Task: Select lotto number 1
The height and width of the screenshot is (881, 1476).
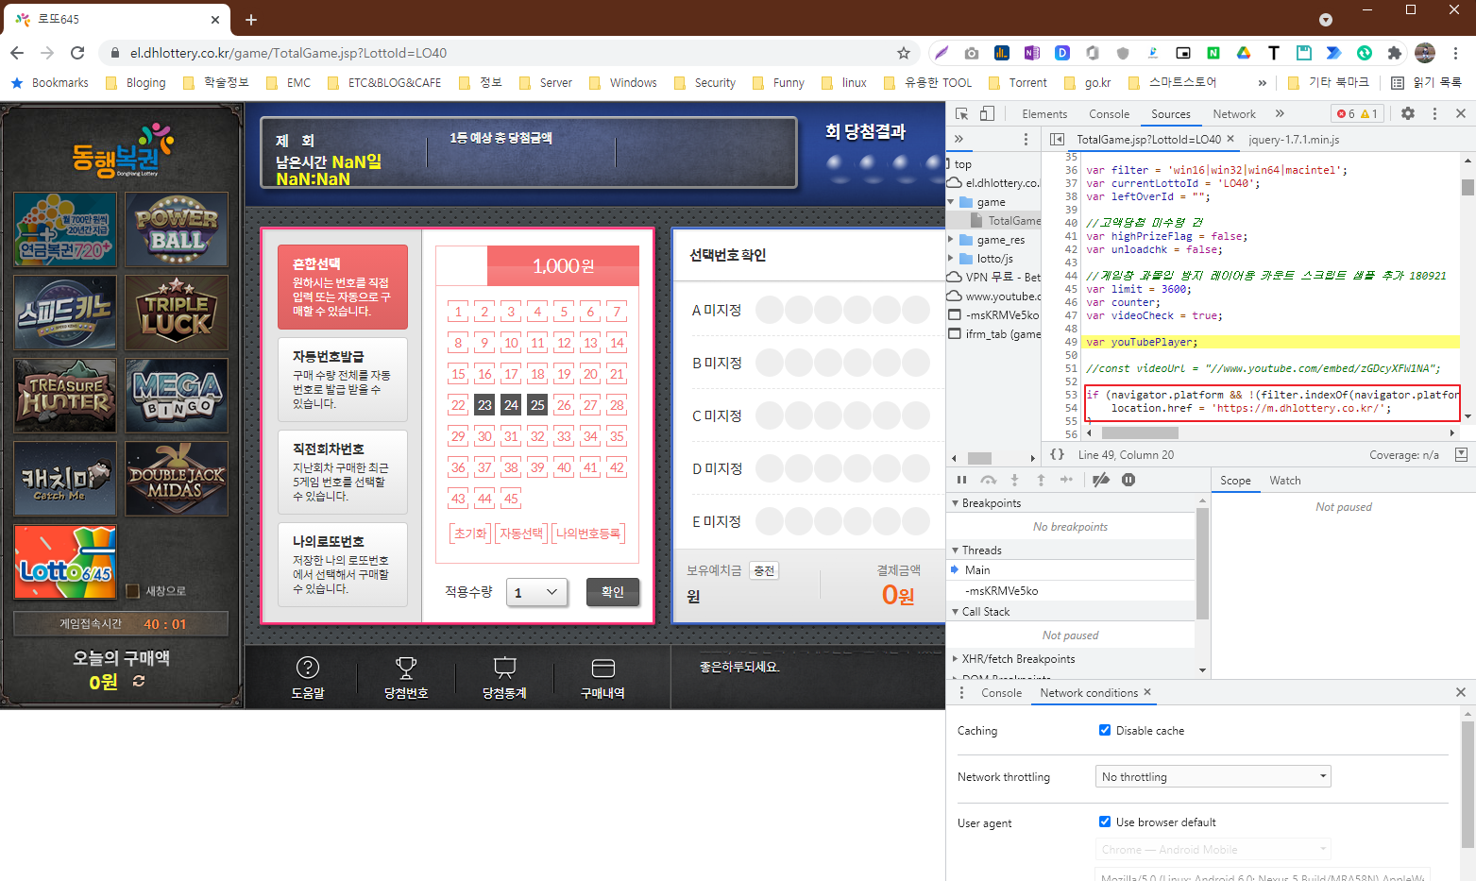Action: click(458, 312)
